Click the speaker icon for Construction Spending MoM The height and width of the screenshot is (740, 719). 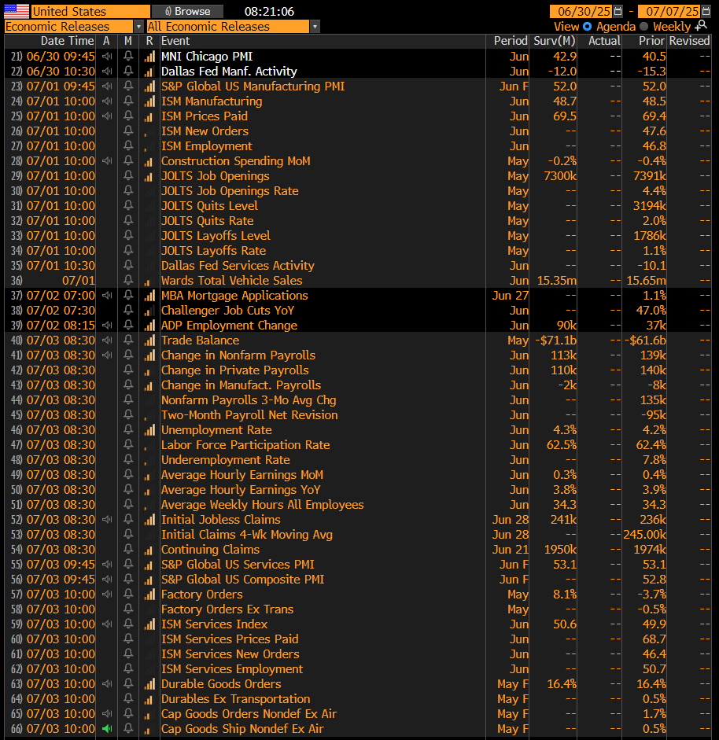pos(107,161)
